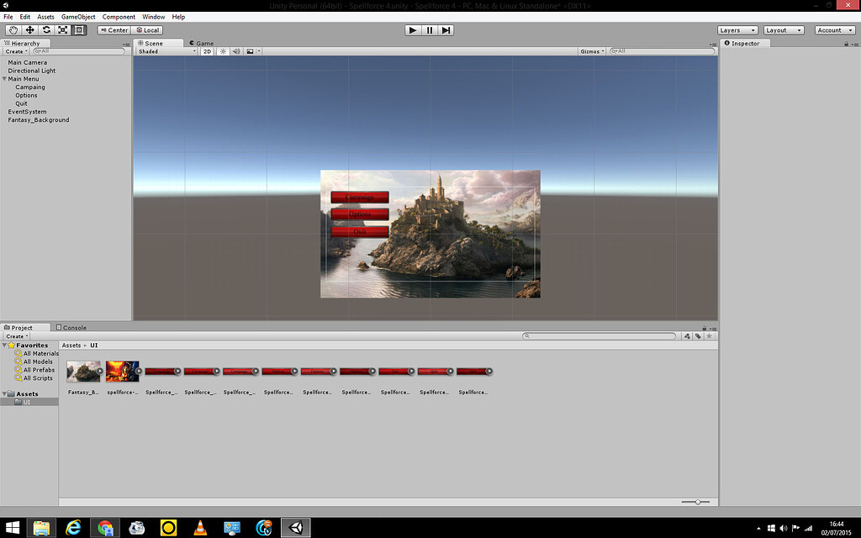Select the Scale tool
The height and width of the screenshot is (538, 861).
coord(63,29)
